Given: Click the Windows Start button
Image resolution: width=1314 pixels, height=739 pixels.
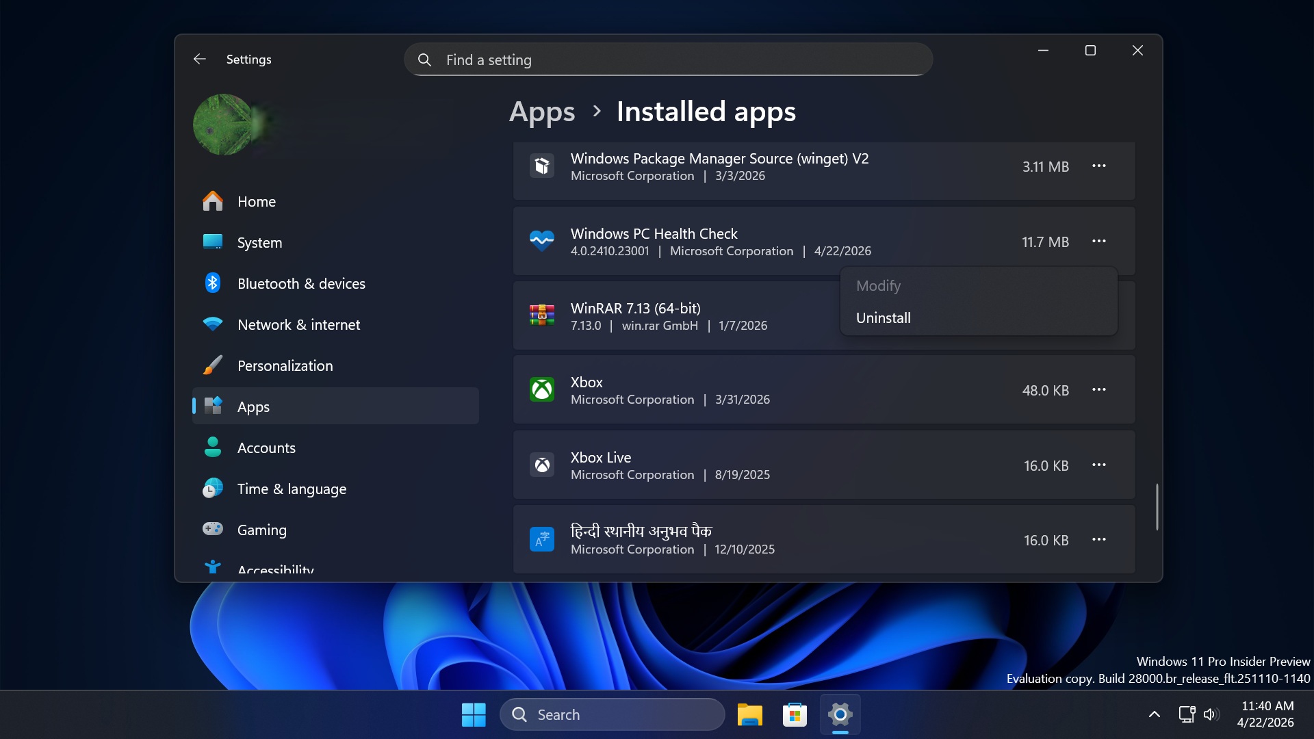Looking at the screenshot, I should [473, 714].
